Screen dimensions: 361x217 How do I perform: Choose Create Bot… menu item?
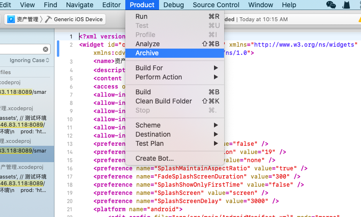point(175,158)
